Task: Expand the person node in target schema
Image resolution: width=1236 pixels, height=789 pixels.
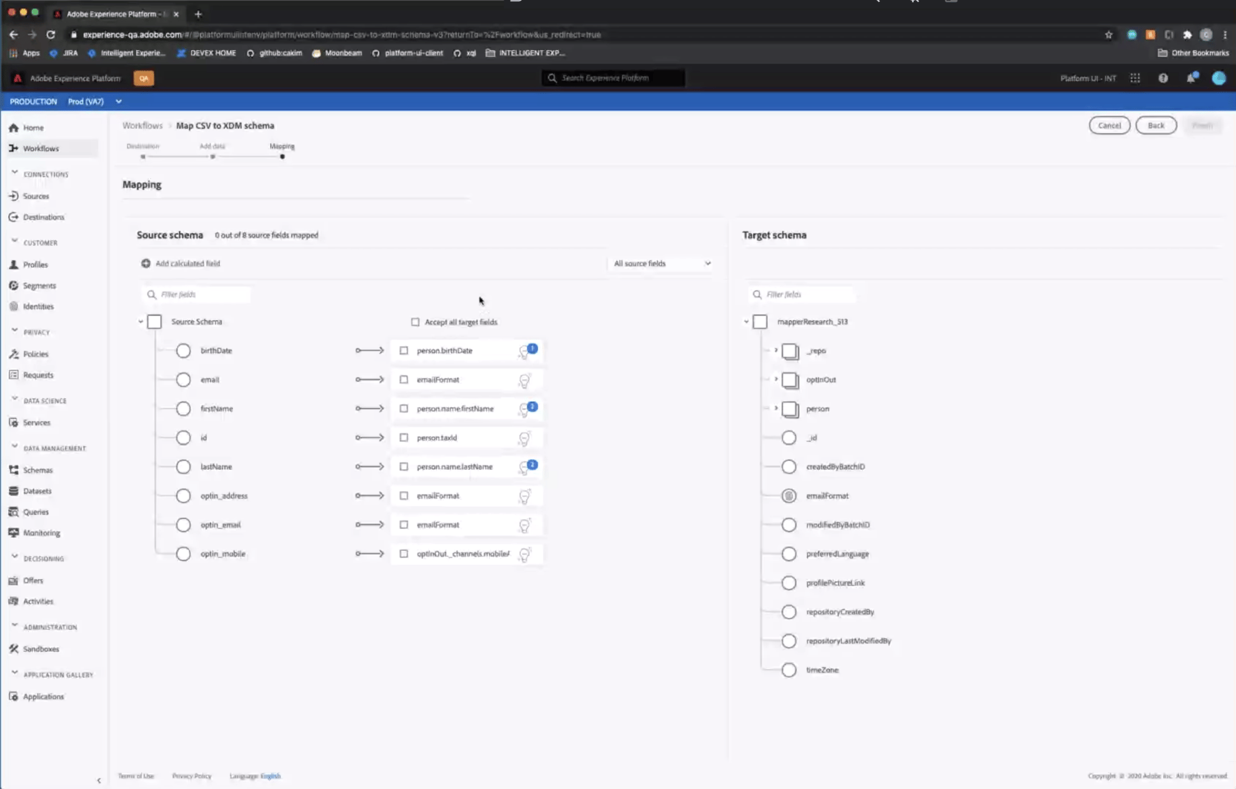Action: (776, 409)
